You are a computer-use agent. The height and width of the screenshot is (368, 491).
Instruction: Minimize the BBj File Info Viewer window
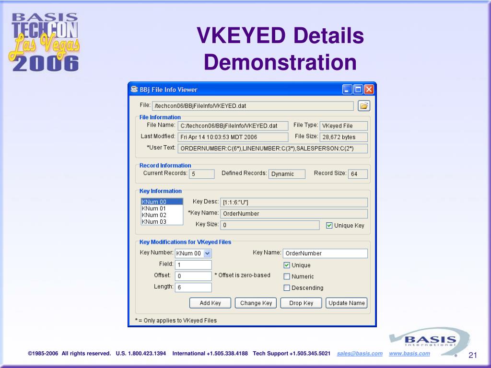(347, 90)
